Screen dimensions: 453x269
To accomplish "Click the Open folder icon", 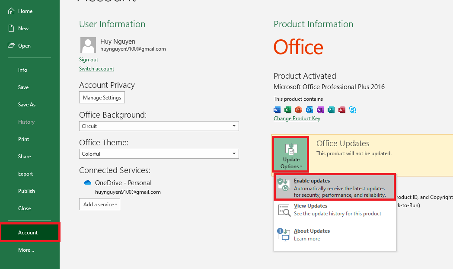I will (11, 46).
